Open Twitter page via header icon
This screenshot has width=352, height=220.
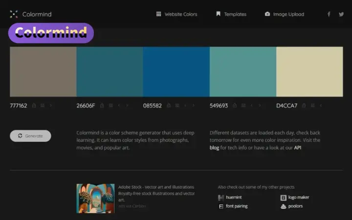(x=341, y=14)
